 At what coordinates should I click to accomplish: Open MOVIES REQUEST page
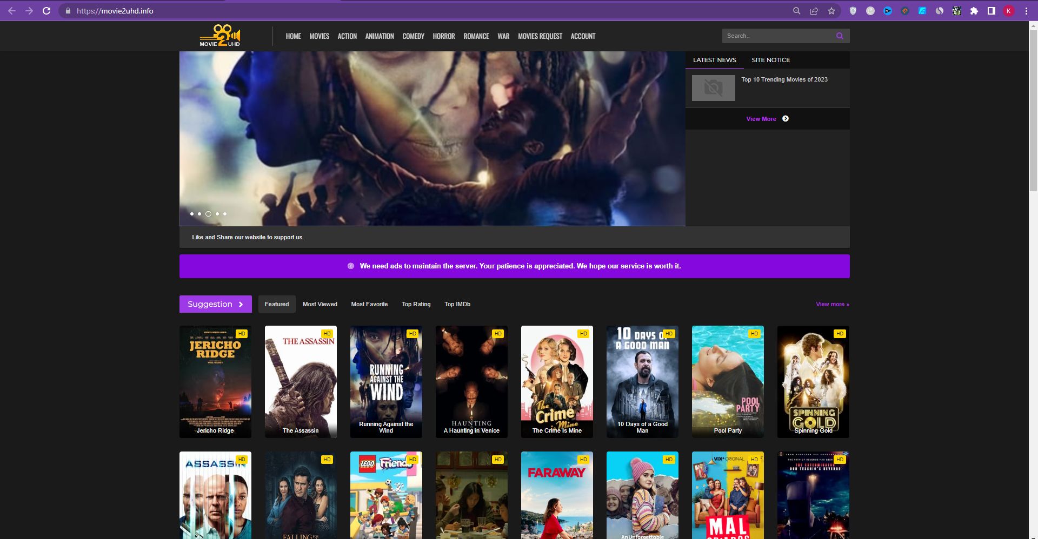tap(540, 36)
